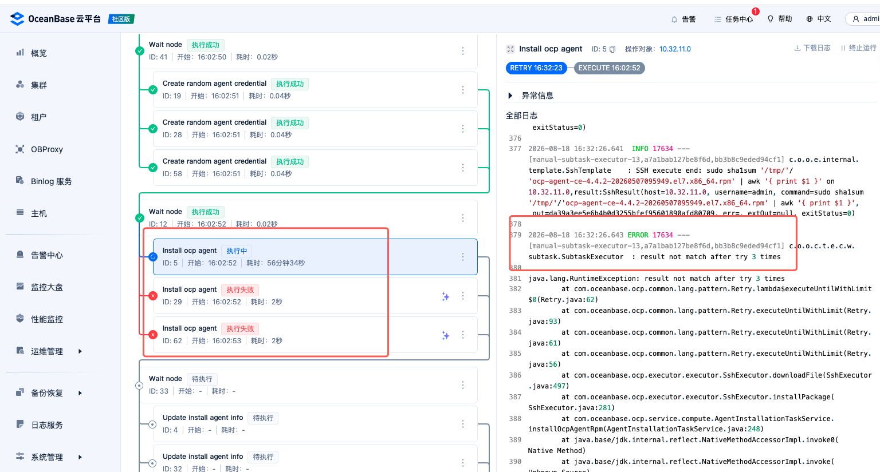Open more menu for Install ocp agent ID 62
This screenshot has width=880, height=472.
463,335
